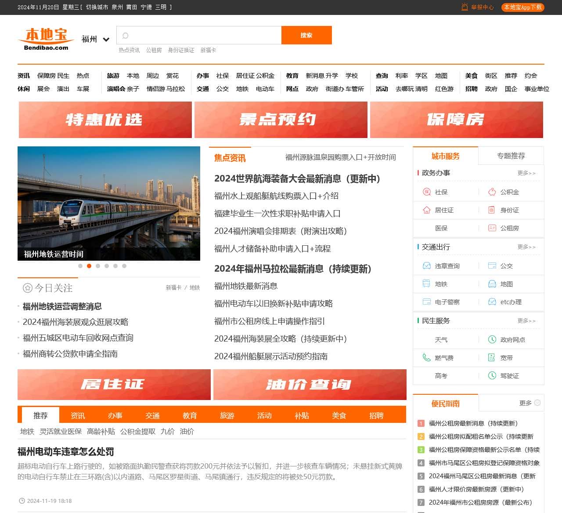Image resolution: width=562 pixels, height=513 pixels.
Task: Open the 公积金 service icon
Action: [x=492, y=192]
